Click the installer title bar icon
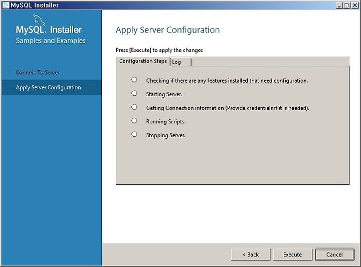Viewport: 361px width, 267px height. point(6,5)
